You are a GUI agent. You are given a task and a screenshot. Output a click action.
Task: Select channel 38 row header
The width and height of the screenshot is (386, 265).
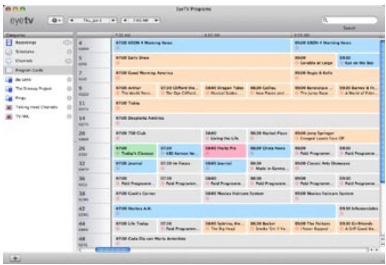point(94,196)
